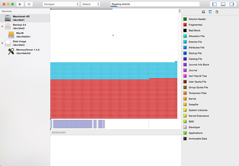This screenshot has height=166, width=239.
Task: Collapse the Disk Image disclosure triangle
Action: (2, 43)
